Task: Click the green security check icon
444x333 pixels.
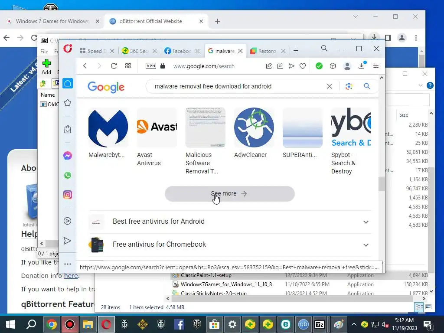Action: point(319,66)
